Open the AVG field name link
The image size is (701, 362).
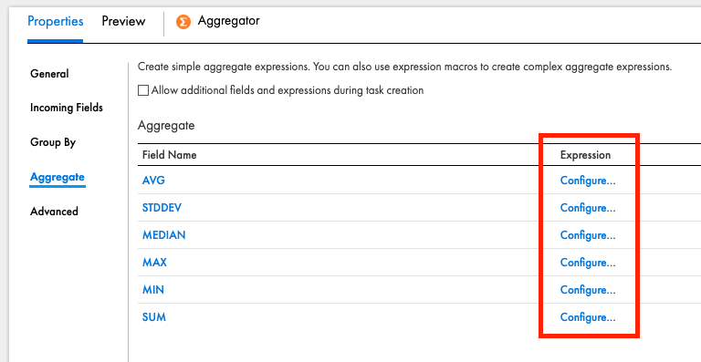(153, 181)
